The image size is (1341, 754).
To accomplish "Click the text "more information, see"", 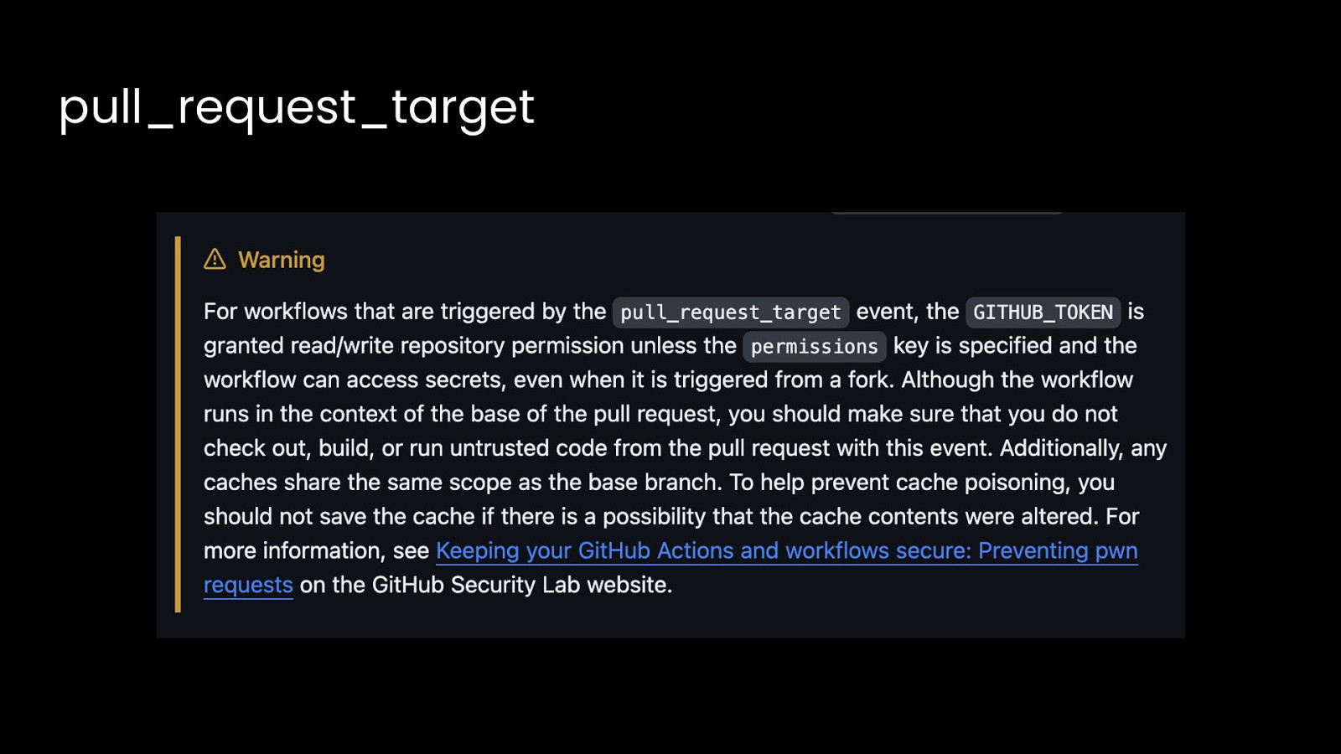I will 316,550.
